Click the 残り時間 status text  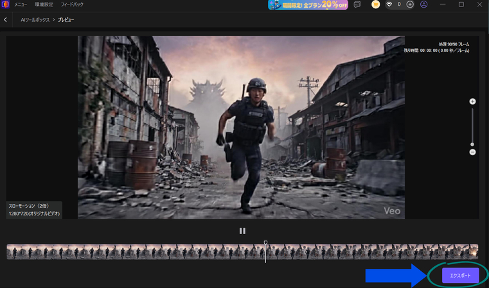(x=436, y=51)
